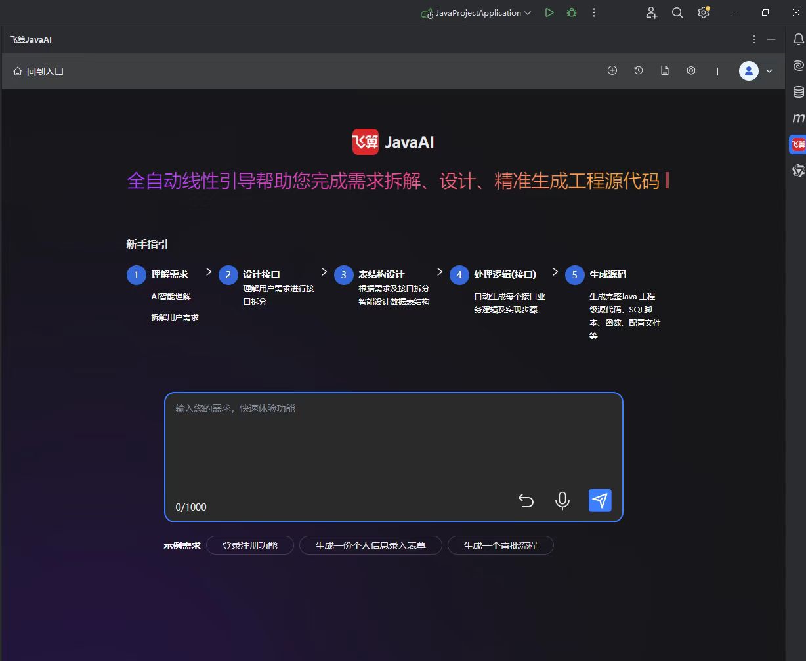Click step 1 title 理解需求
This screenshot has height=661, width=806.
170,274
